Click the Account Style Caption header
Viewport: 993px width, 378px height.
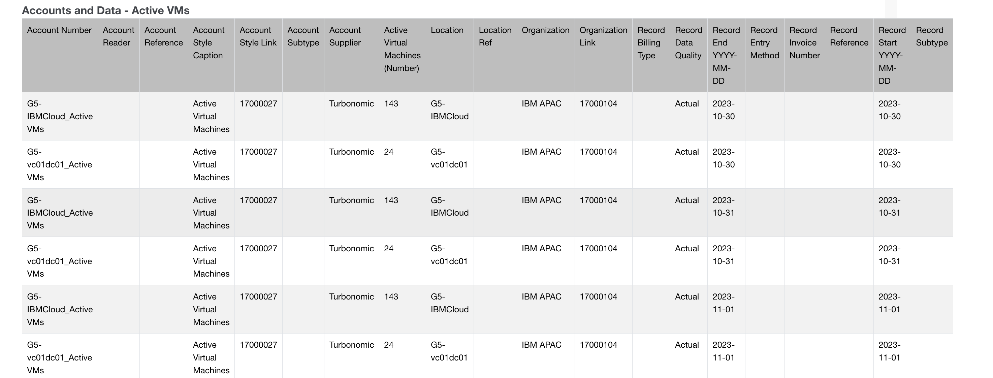208,43
